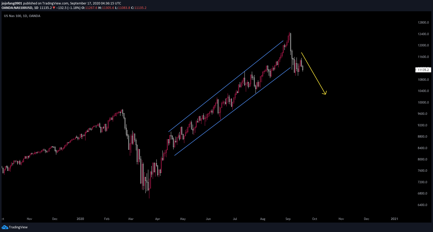The image size is (433, 232).
Task: Click the 9200.0 price axis label
Action: point(422,125)
